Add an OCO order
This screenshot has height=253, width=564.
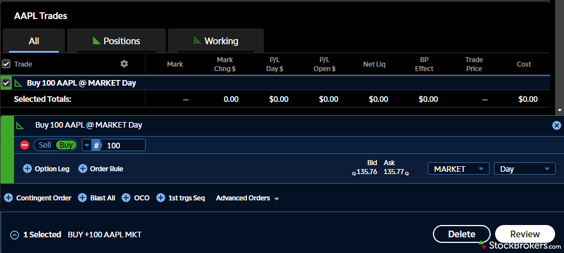126,198
